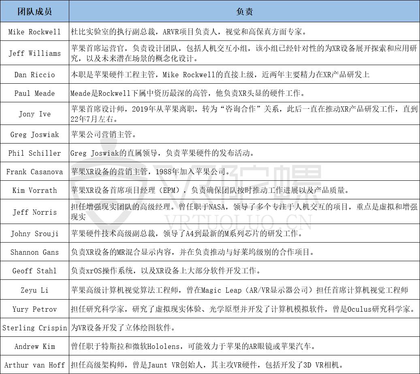
Task: Select the 团队成员 header cell
Action: (34, 11)
